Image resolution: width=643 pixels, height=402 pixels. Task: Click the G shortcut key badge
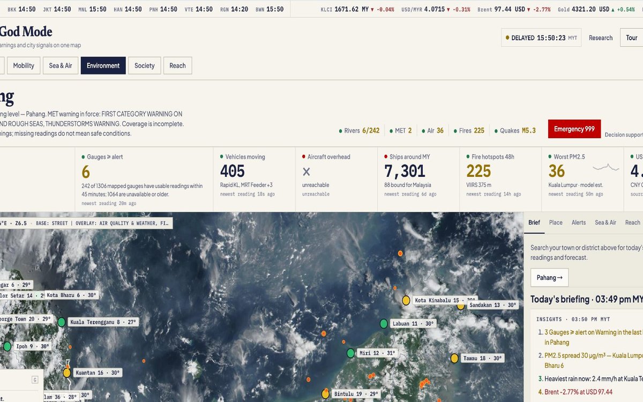[35, 380]
